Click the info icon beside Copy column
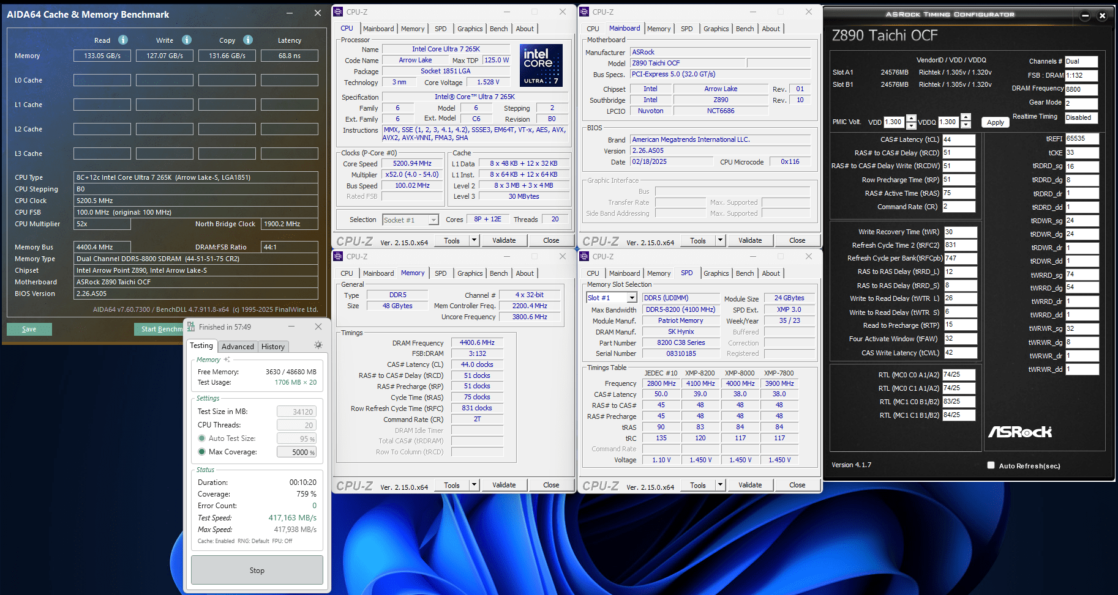The height and width of the screenshot is (595, 1118). click(x=248, y=40)
